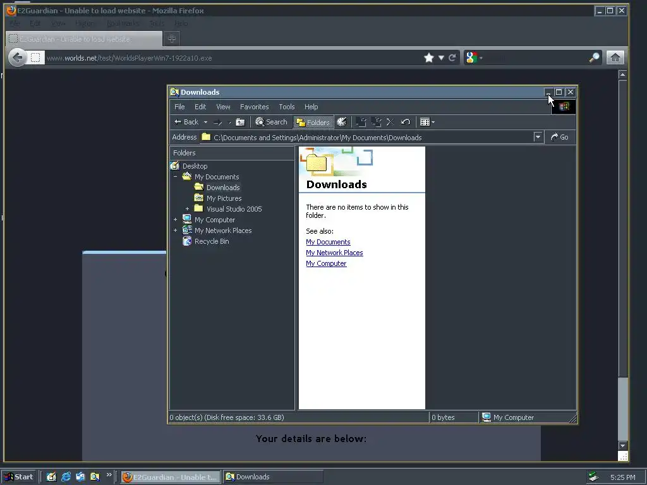Expand the My Network Places node
The height and width of the screenshot is (485, 647).
(176, 231)
